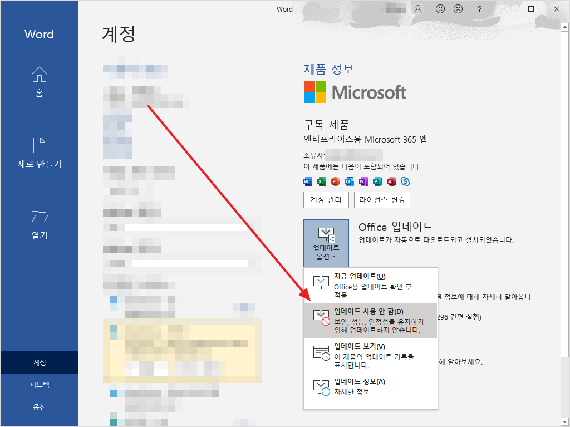570x427 pixels.
Task: Select the 계정 sidebar tab
Action: pyautogui.click(x=40, y=362)
